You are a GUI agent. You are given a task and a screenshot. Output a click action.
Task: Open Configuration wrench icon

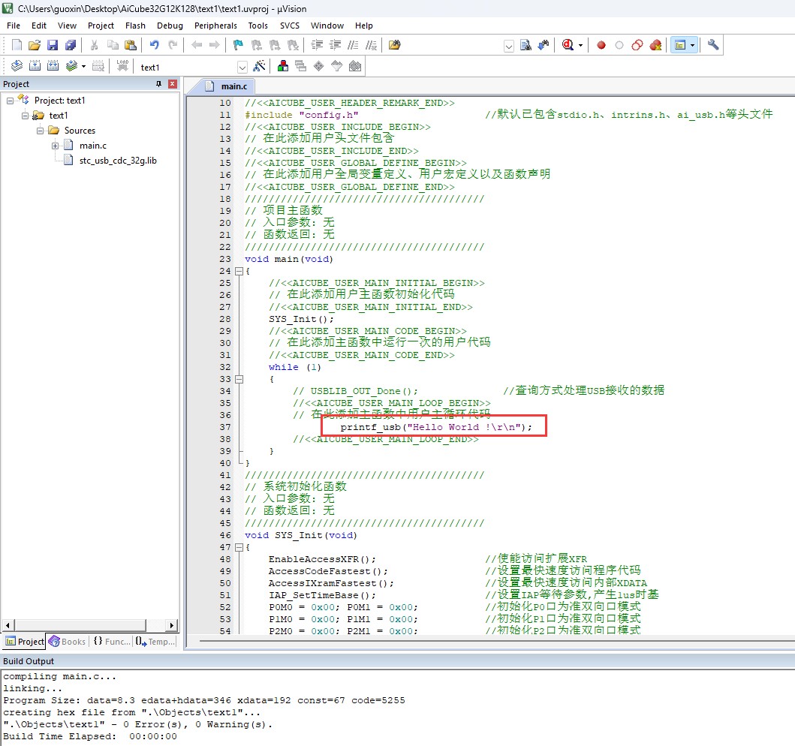(713, 45)
